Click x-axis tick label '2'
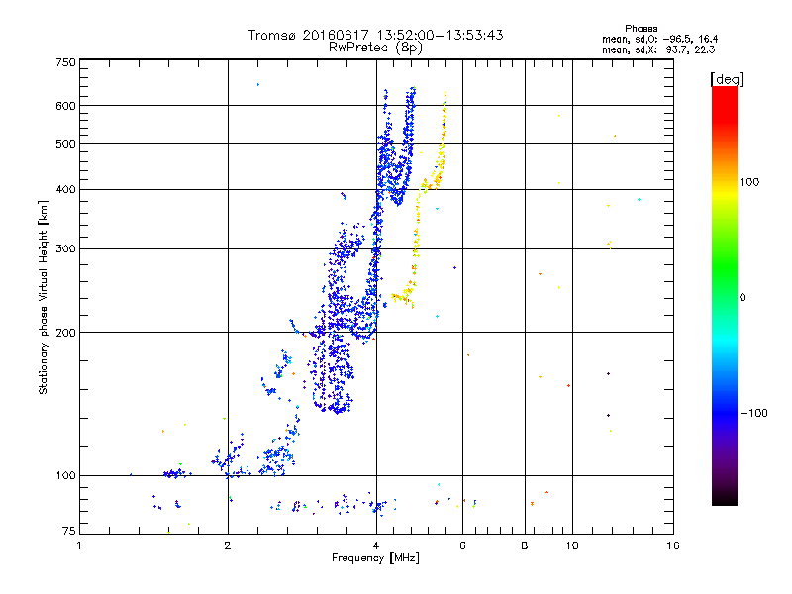This screenshot has height=594, width=792. tap(228, 545)
